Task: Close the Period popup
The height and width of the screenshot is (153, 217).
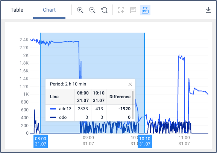Action: 130,84
